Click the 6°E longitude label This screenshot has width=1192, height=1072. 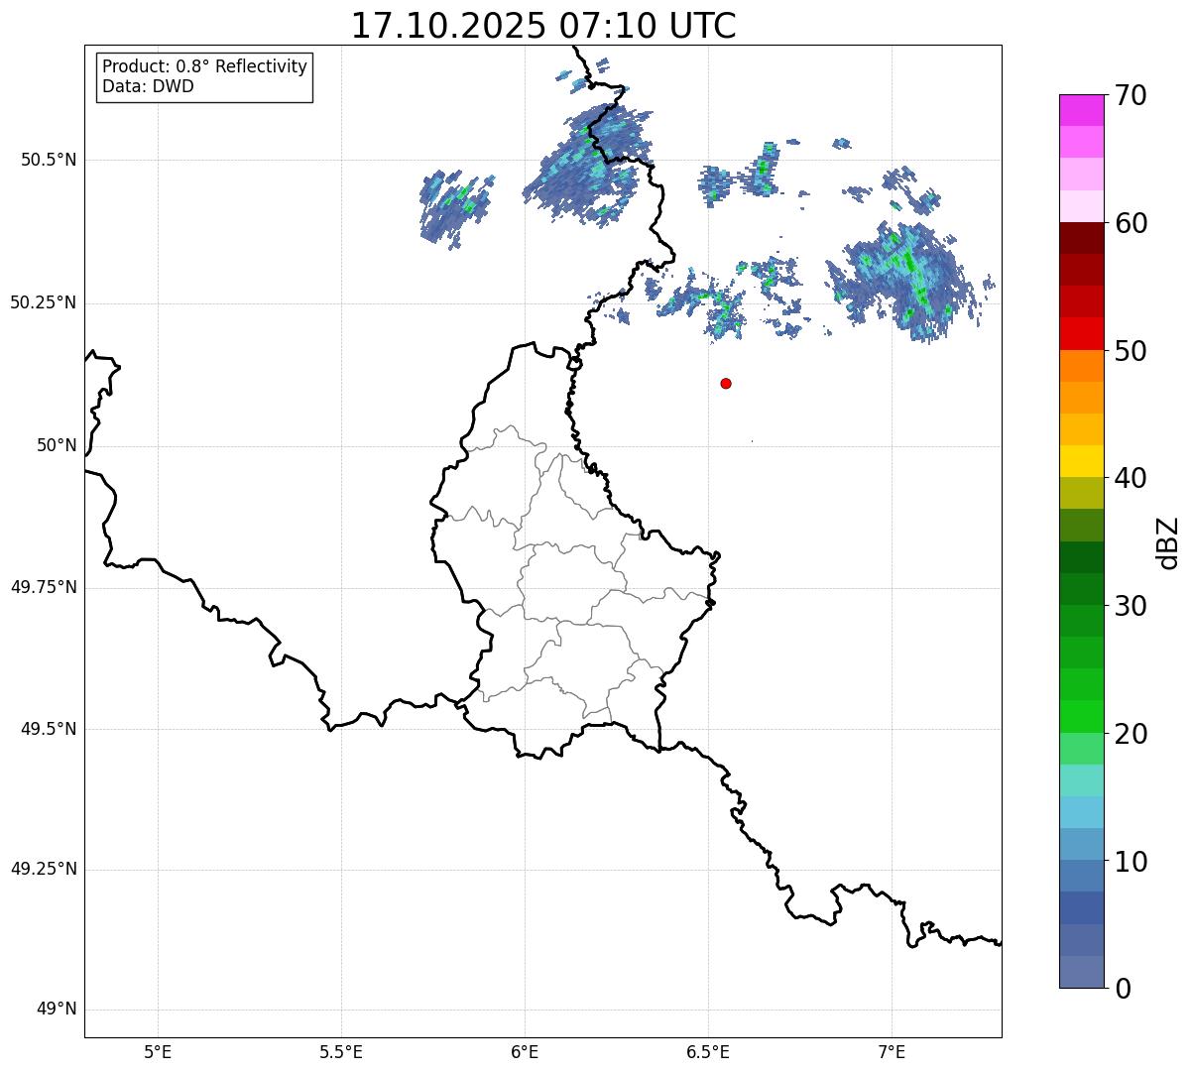point(525,1051)
